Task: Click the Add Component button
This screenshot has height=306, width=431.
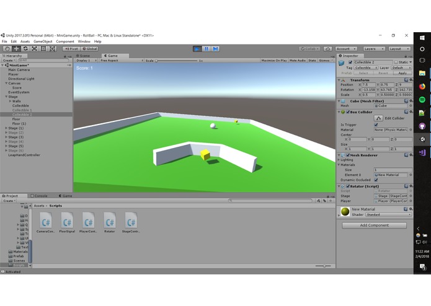Action: tap(374, 225)
